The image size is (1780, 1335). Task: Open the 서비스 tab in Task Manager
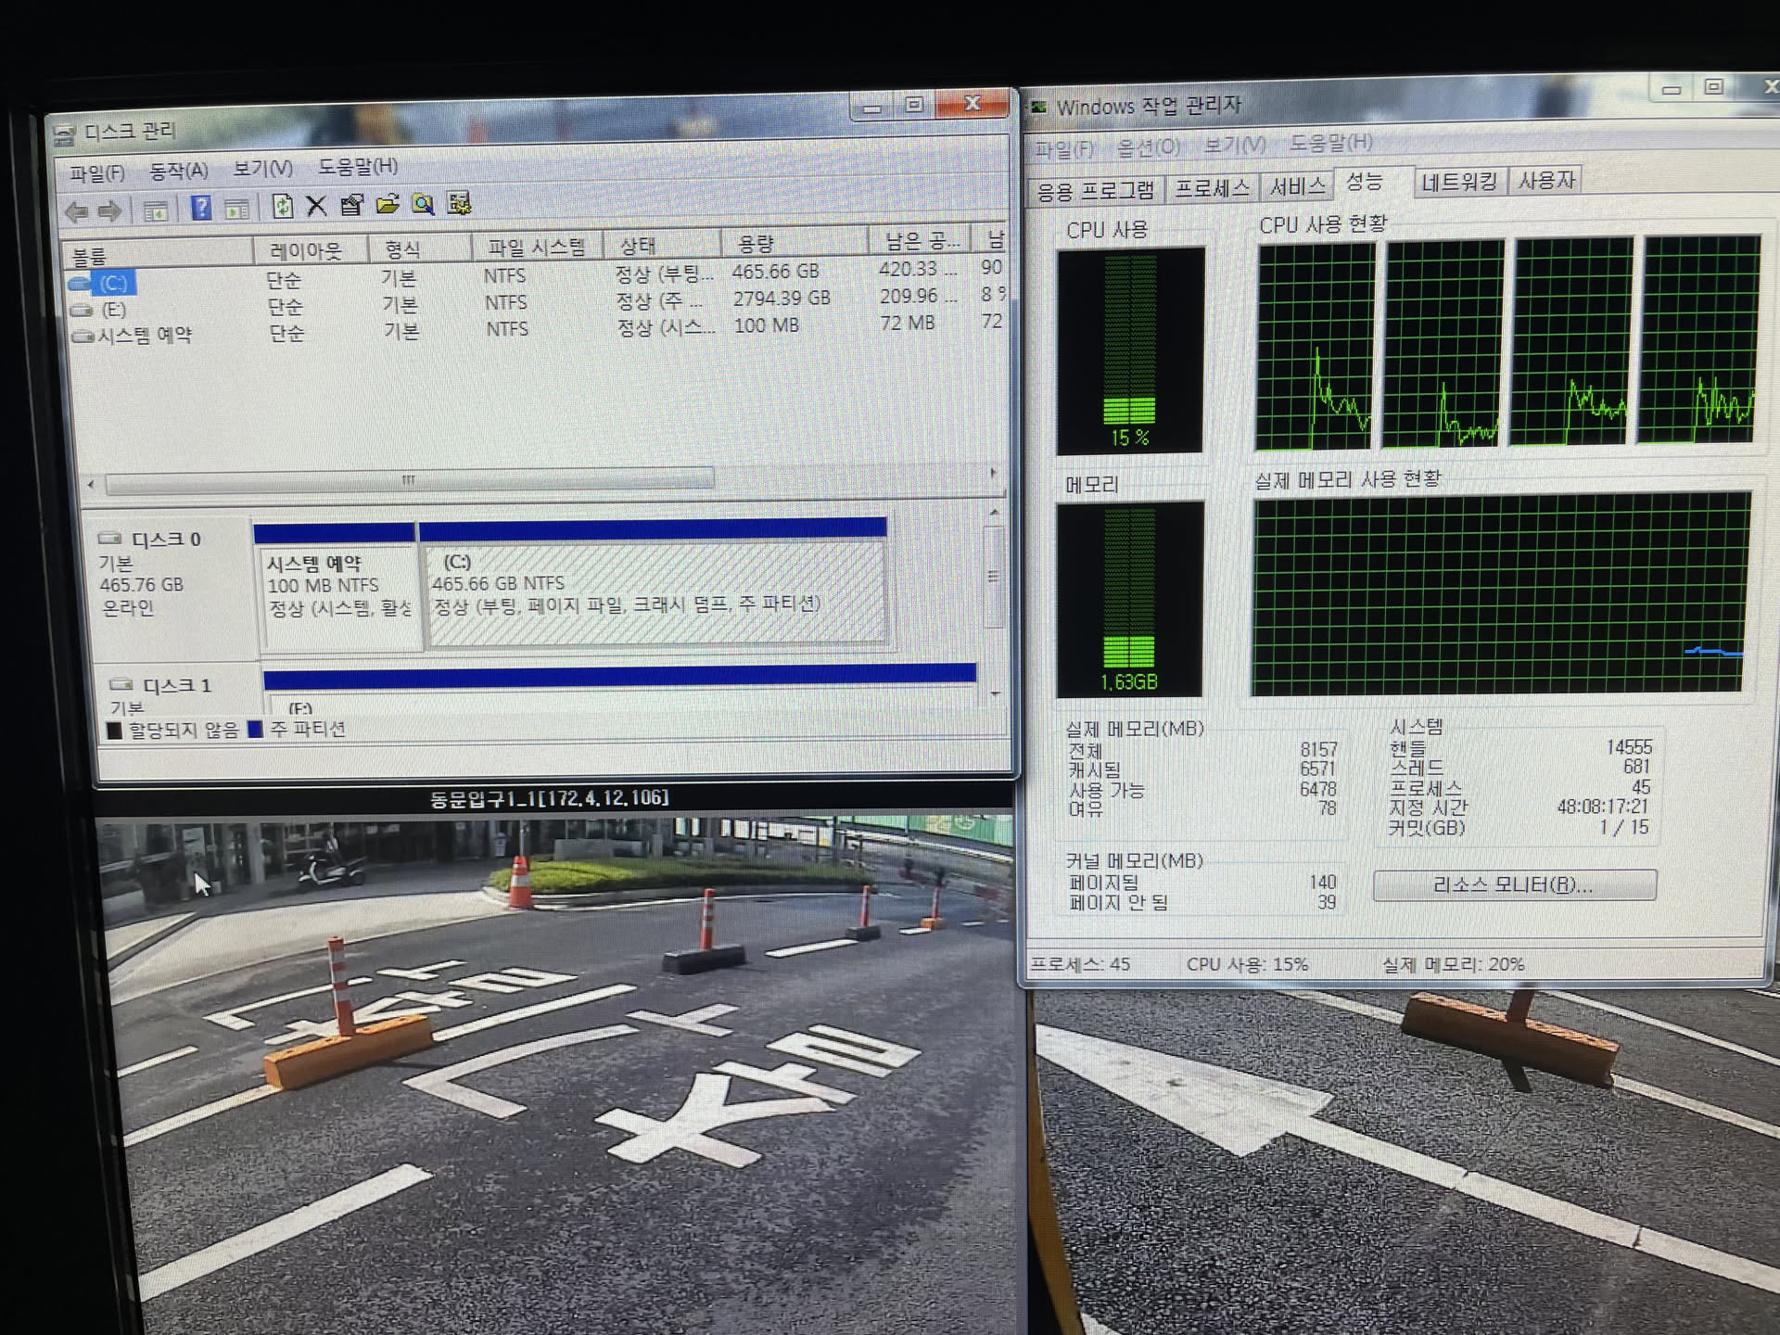pos(1297,186)
